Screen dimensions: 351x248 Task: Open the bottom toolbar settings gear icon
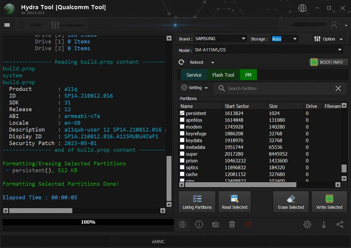pos(307,224)
